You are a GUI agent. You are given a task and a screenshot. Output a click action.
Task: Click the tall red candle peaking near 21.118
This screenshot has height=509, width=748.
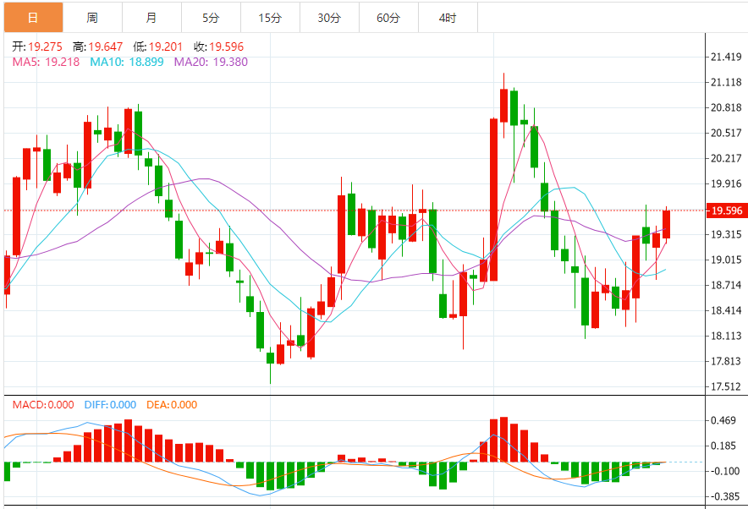tap(503, 106)
